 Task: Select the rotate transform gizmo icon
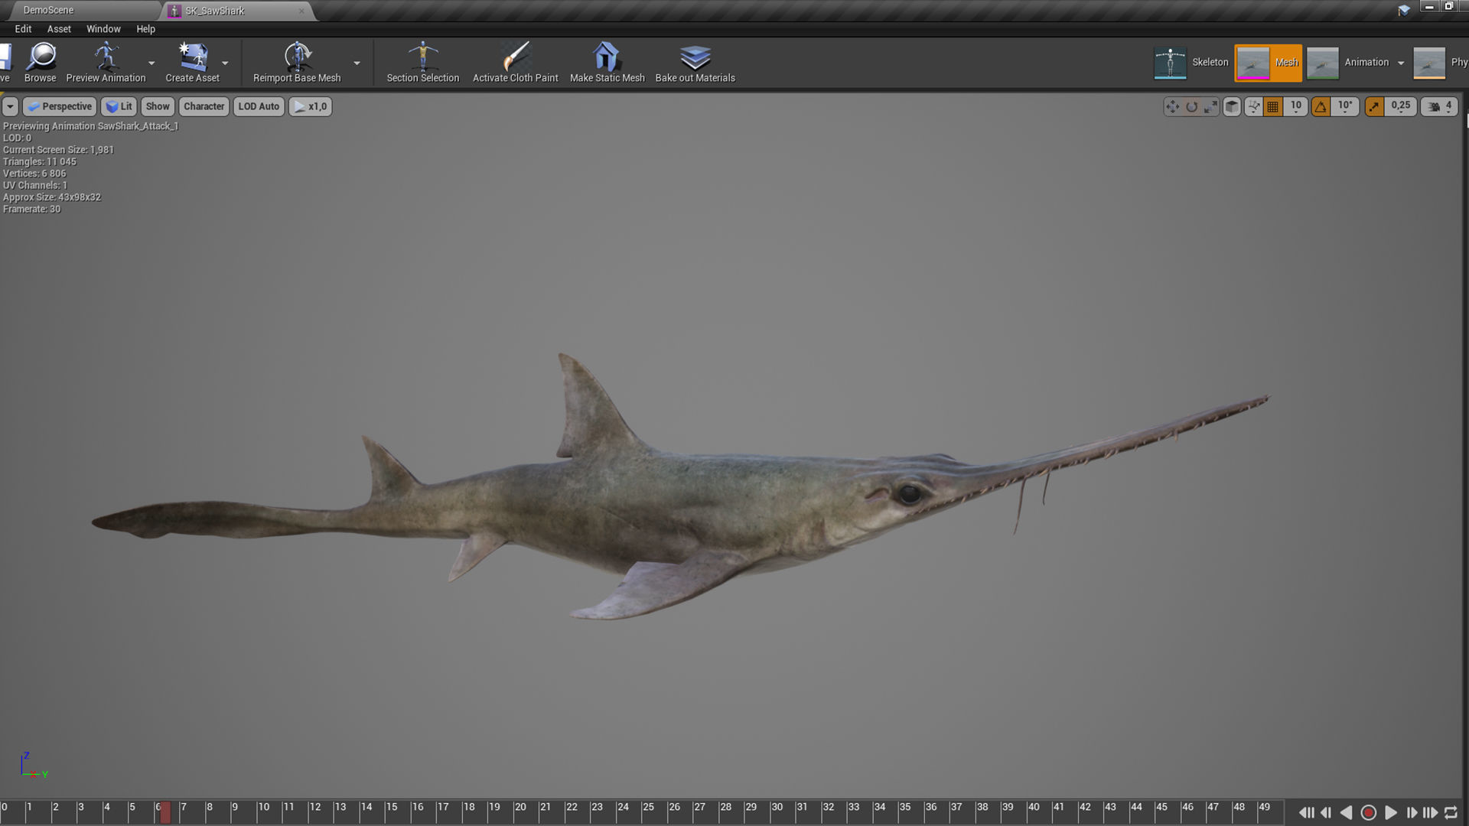pos(1191,106)
